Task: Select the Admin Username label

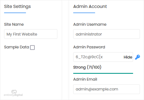Action: pyautogui.click(x=90, y=24)
